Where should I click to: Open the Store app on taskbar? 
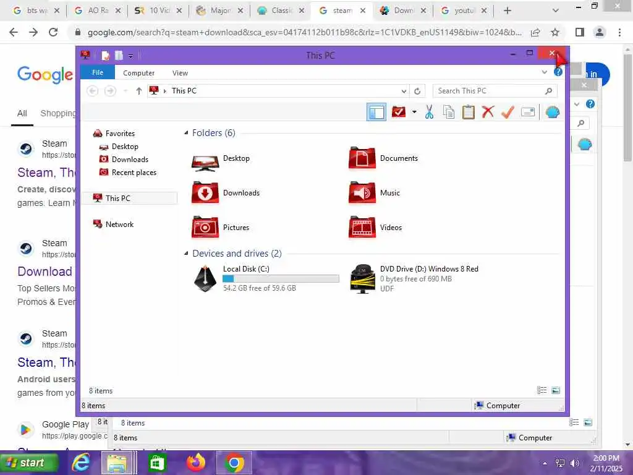click(156, 463)
